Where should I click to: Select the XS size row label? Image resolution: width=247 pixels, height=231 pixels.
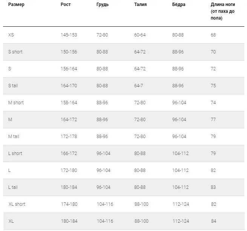click(11, 35)
